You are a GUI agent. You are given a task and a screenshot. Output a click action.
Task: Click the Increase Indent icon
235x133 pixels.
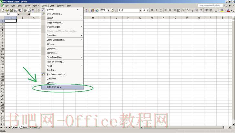(211, 10)
